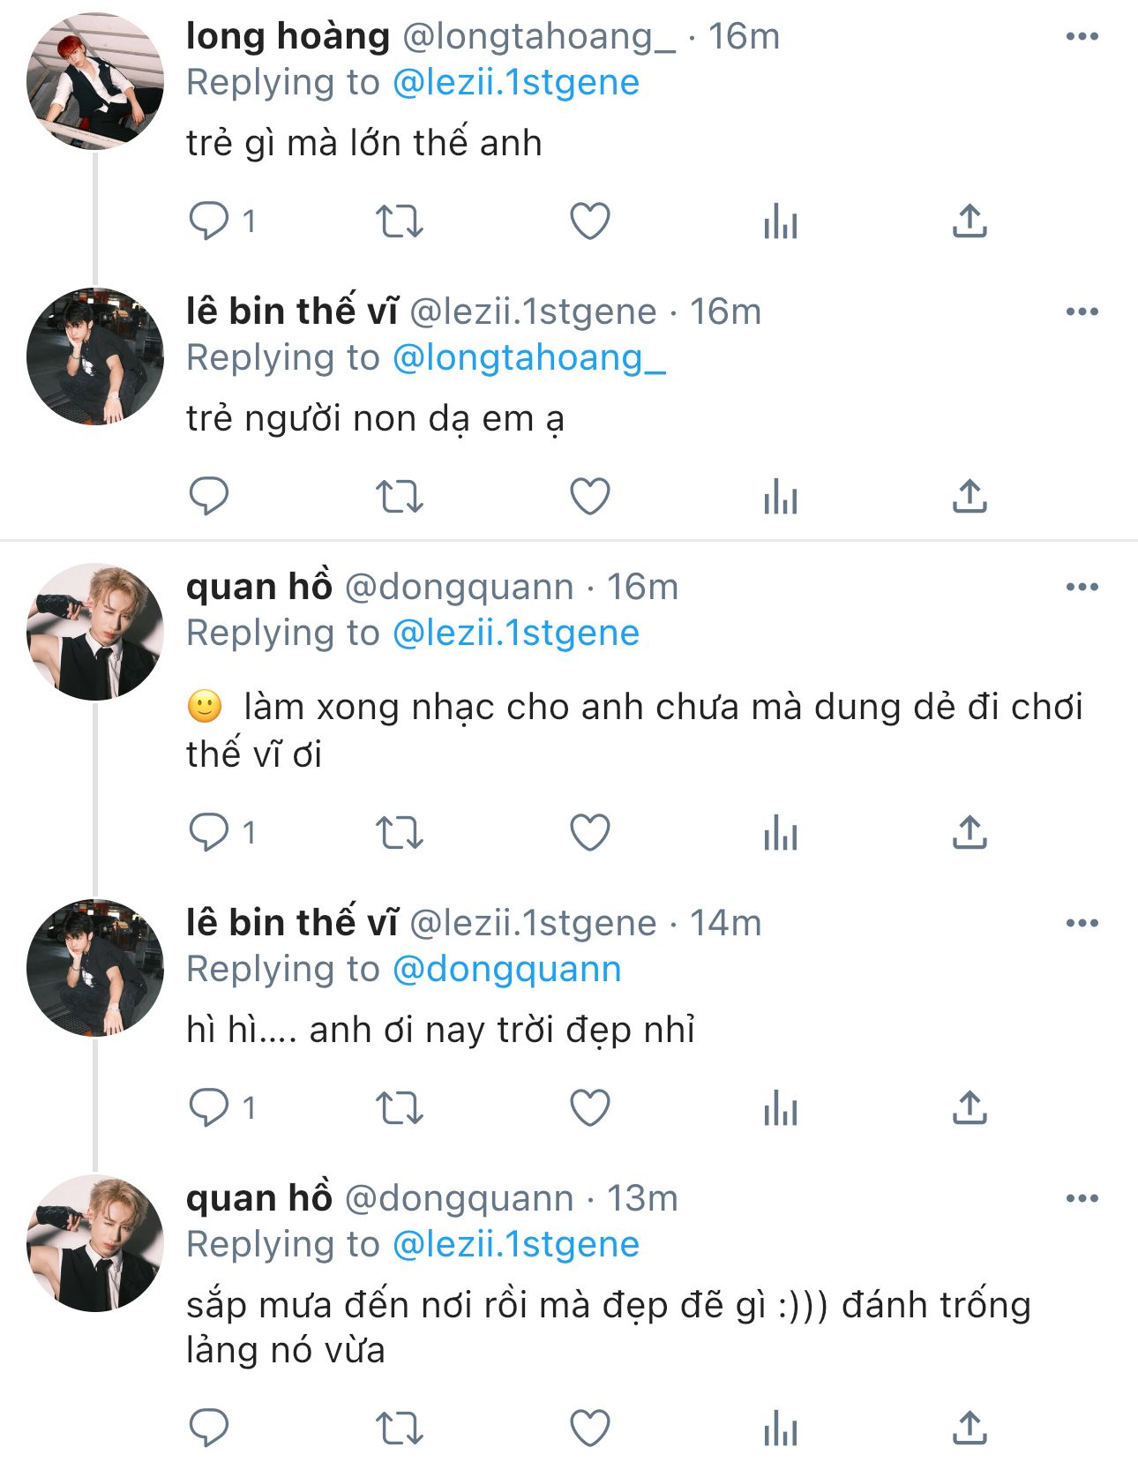Image resolution: width=1138 pixels, height=1470 pixels.
Task: Retweet long hoàng's tweet
Action: (x=400, y=221)
